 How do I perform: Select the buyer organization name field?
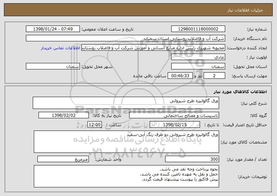click(126, 38)
